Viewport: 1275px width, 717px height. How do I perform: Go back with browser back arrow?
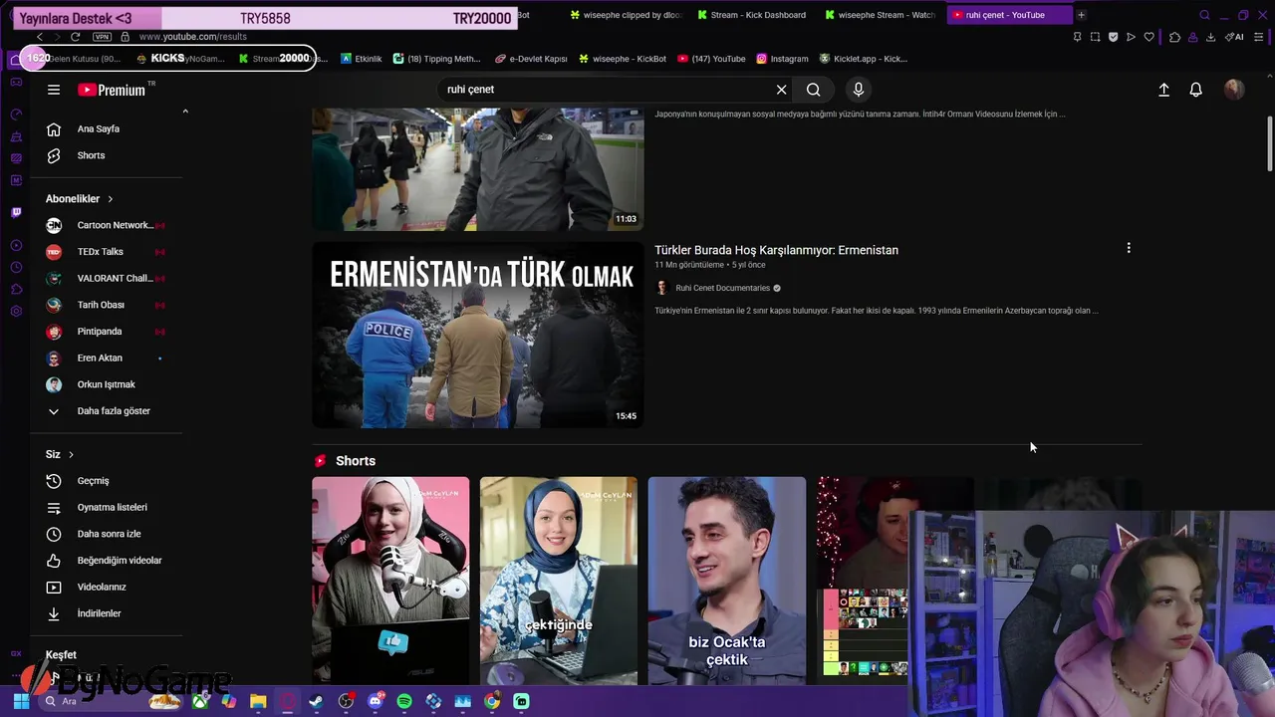(x=40, y=37)
